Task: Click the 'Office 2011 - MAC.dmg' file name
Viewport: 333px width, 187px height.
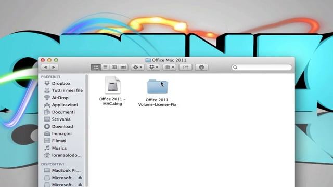Action: pyautogui.click(x=112, y=101)
